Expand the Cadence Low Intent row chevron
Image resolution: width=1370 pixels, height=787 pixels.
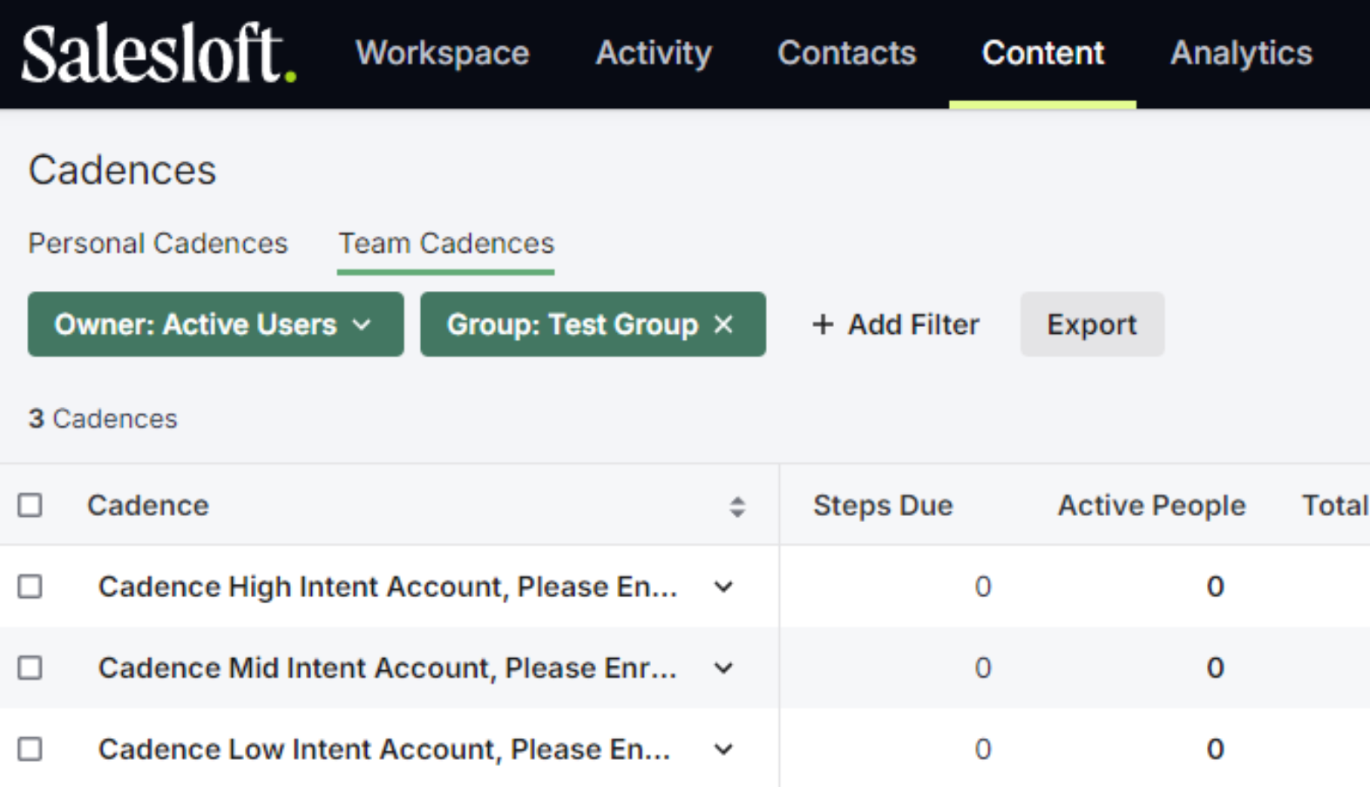tap(723, 750)
